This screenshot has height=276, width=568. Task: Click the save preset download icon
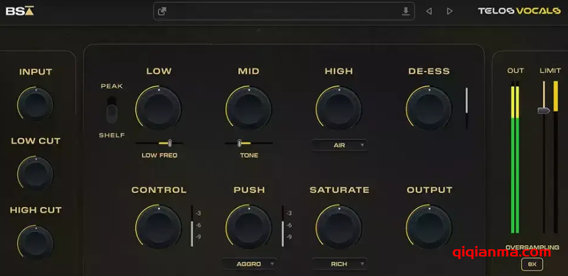[x=406, y=11]
